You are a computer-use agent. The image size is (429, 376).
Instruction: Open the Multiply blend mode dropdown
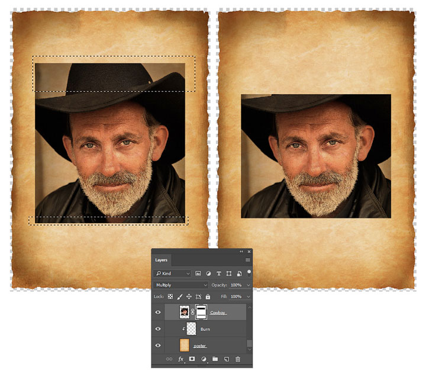point(181,285)
